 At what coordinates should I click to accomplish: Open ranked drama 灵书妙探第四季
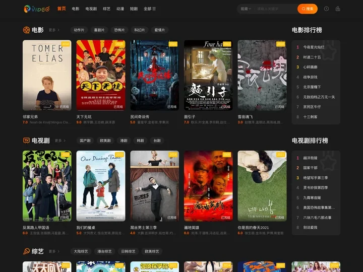click(x=316, y=188)
